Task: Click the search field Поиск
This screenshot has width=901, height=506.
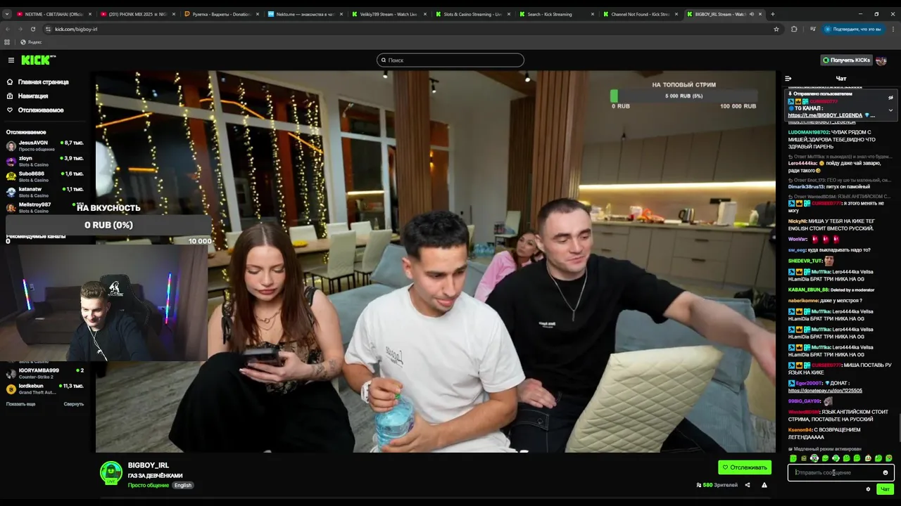Action: coord(450,60)
